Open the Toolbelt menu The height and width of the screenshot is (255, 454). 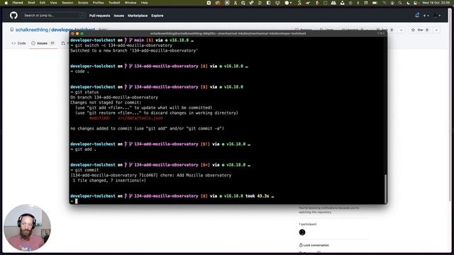[x=114, y=3]
